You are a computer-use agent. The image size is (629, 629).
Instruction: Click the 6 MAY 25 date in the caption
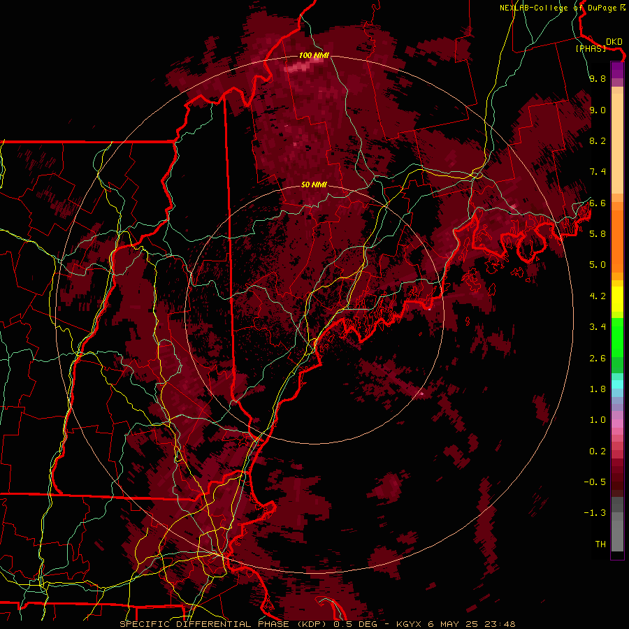(454, 624)
